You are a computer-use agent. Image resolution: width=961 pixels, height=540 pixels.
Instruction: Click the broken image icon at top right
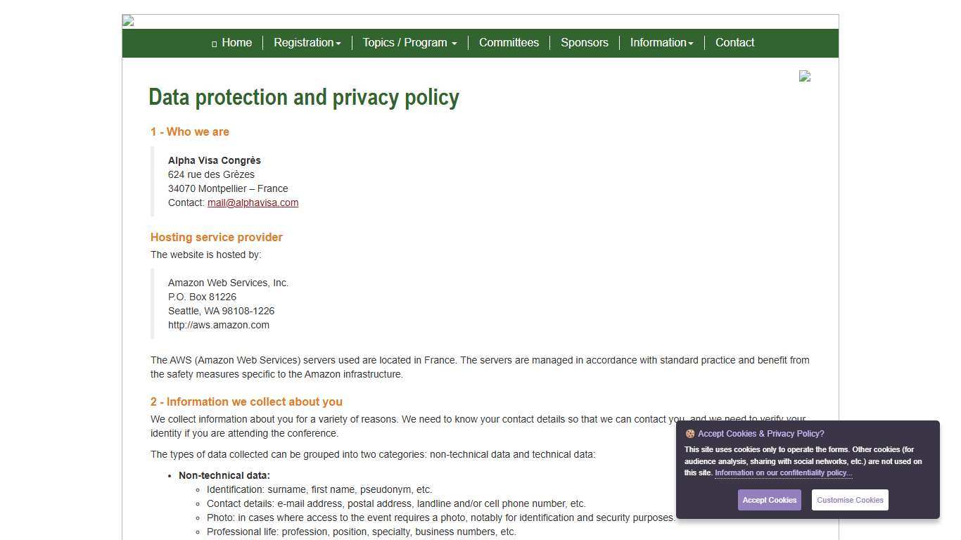point(805,76)
